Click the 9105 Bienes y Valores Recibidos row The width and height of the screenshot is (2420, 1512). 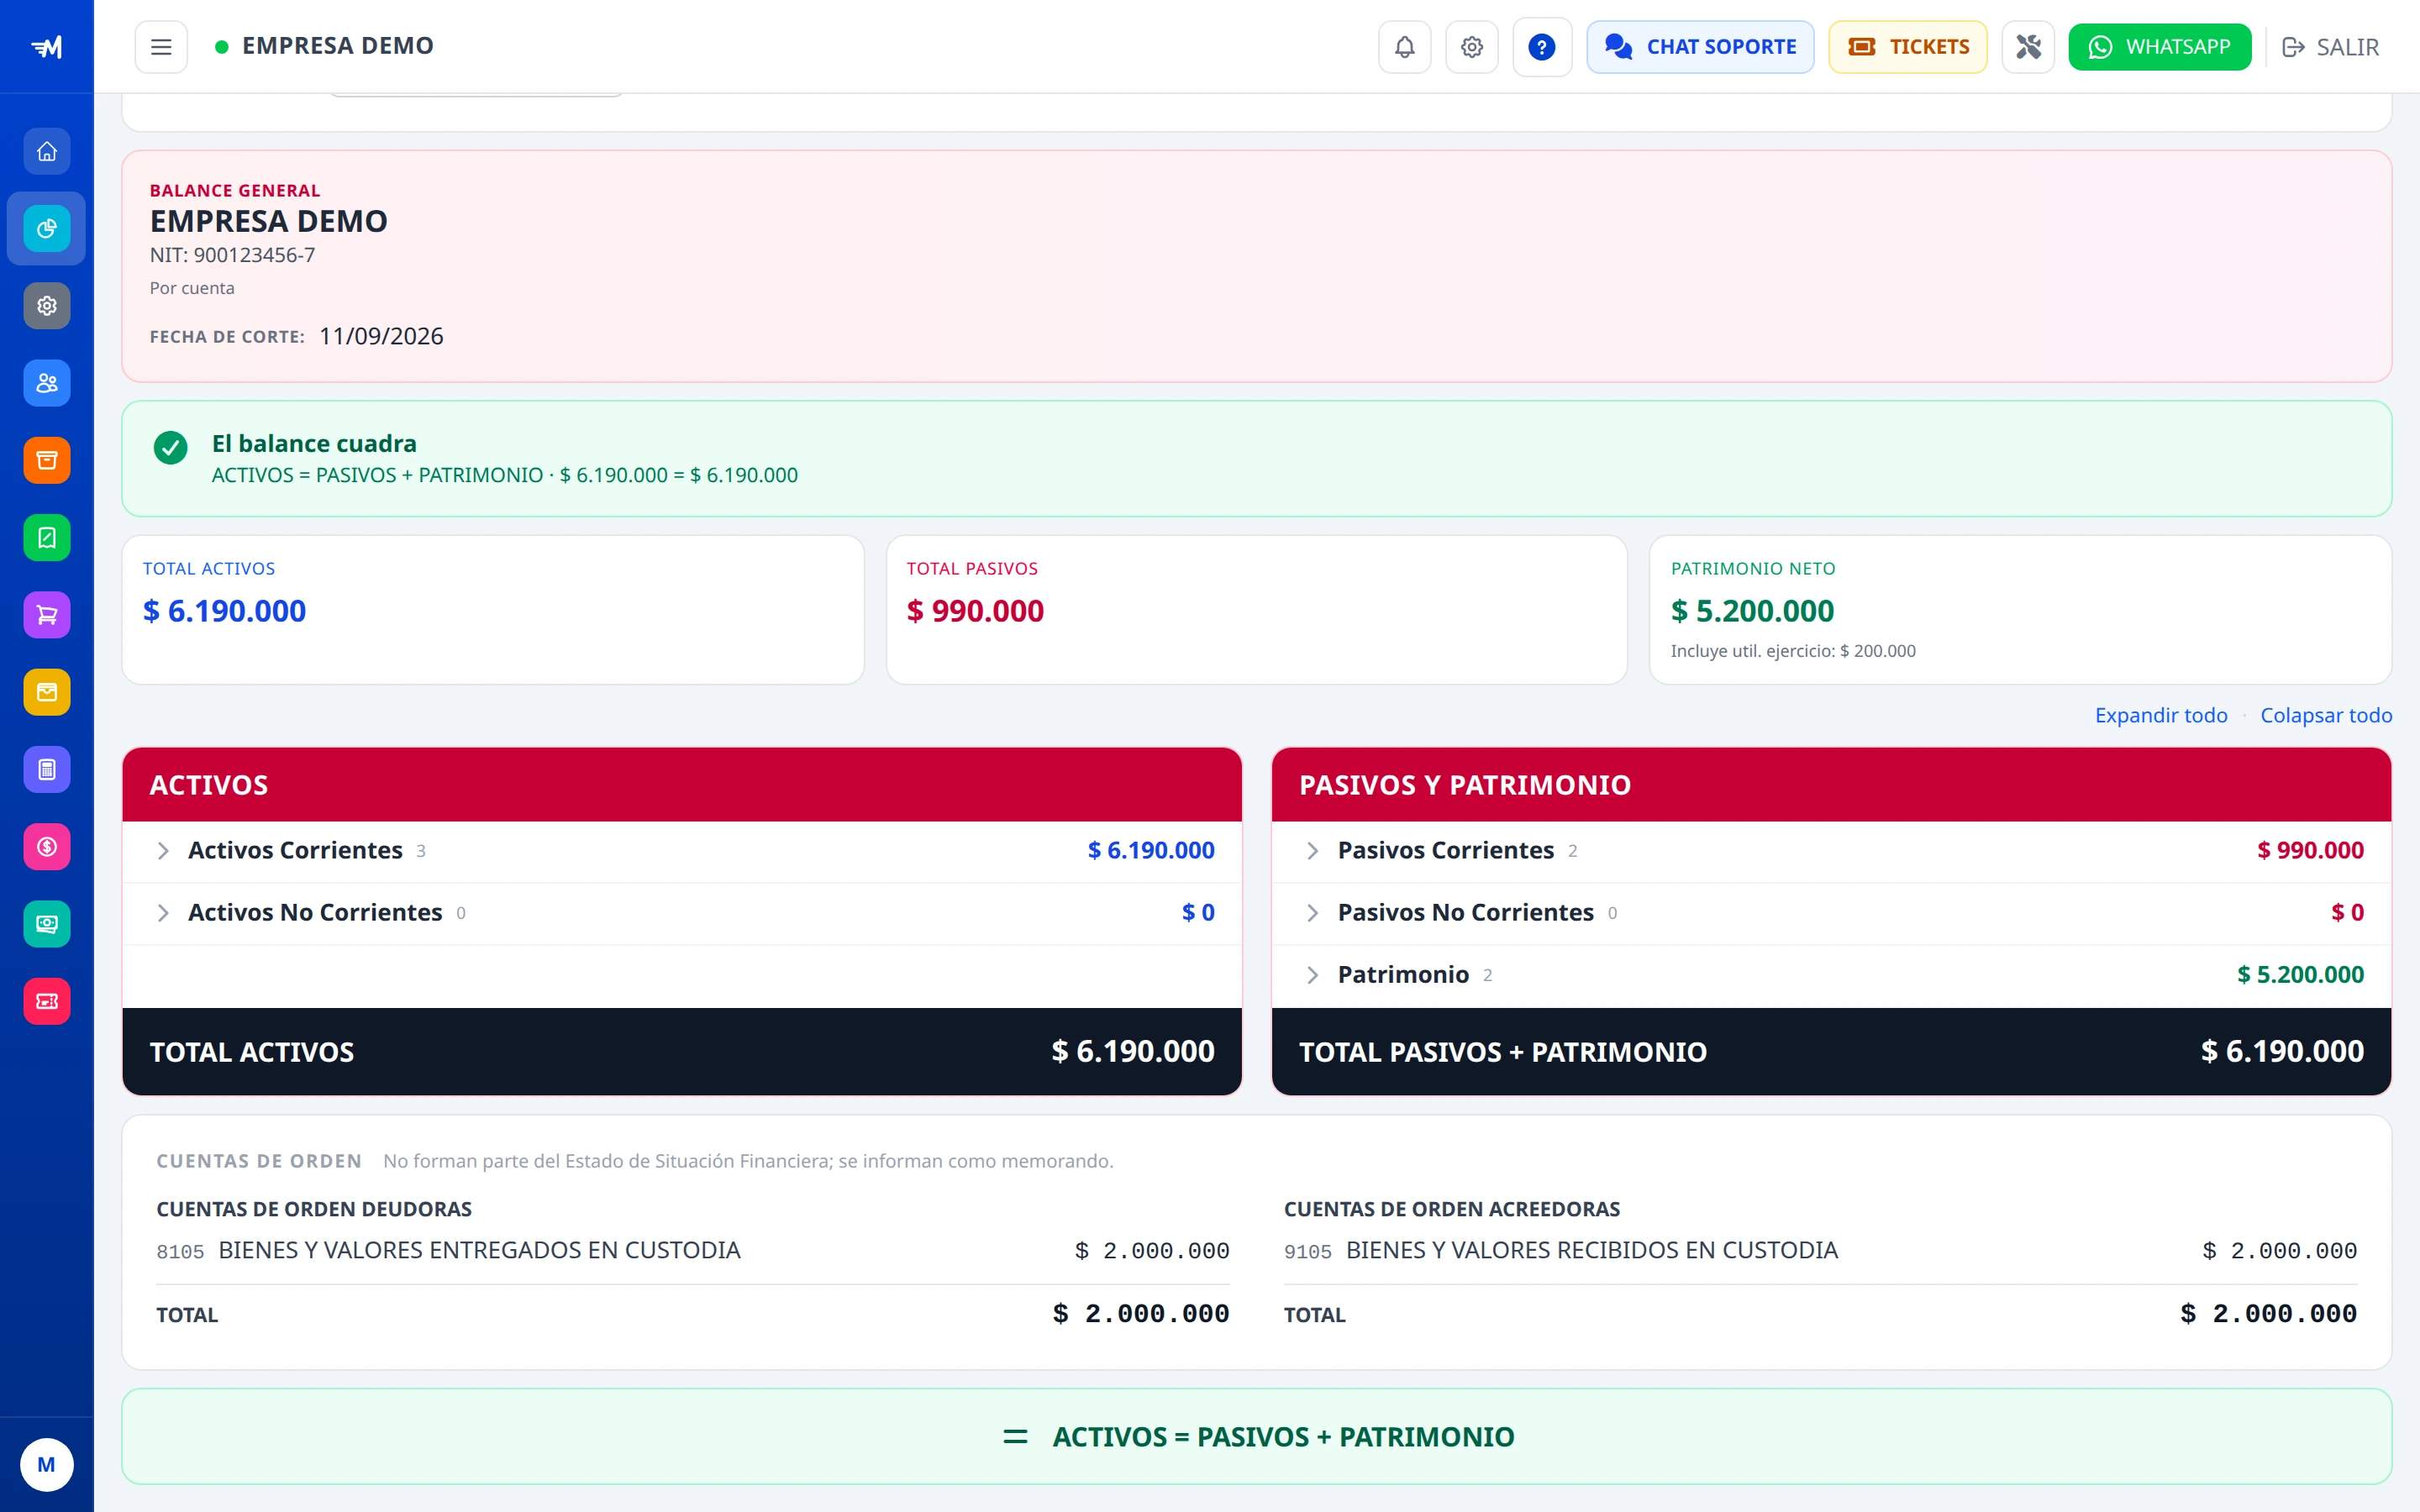1820,1251
